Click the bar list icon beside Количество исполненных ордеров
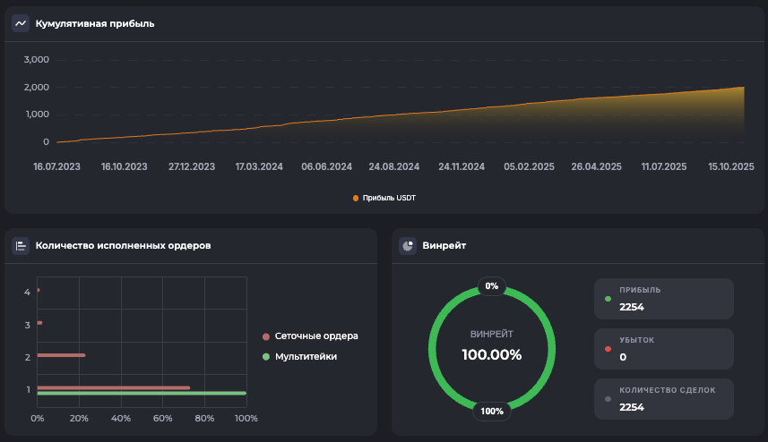 pyautogui.click(x=21, y=245)
